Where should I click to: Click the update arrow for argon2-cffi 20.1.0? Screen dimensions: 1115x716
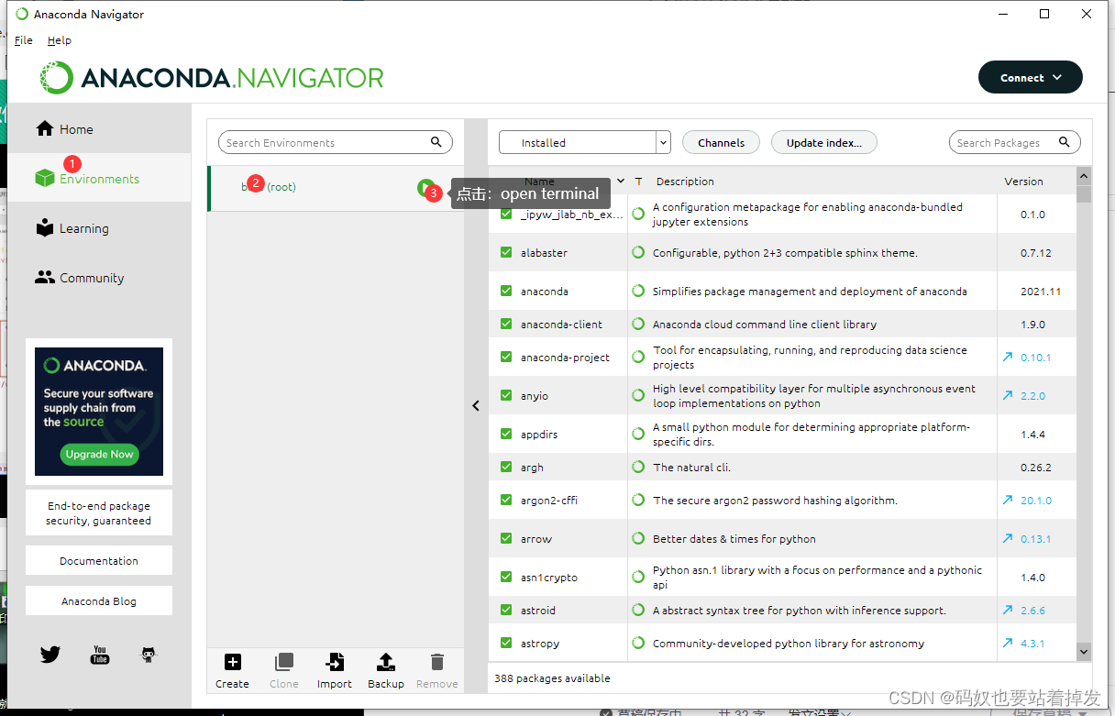[1008, 500]
